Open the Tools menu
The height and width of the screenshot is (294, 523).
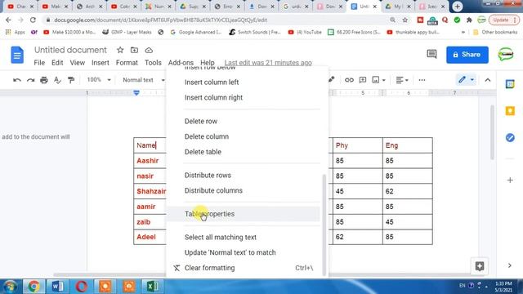click(x=153, y=63)
